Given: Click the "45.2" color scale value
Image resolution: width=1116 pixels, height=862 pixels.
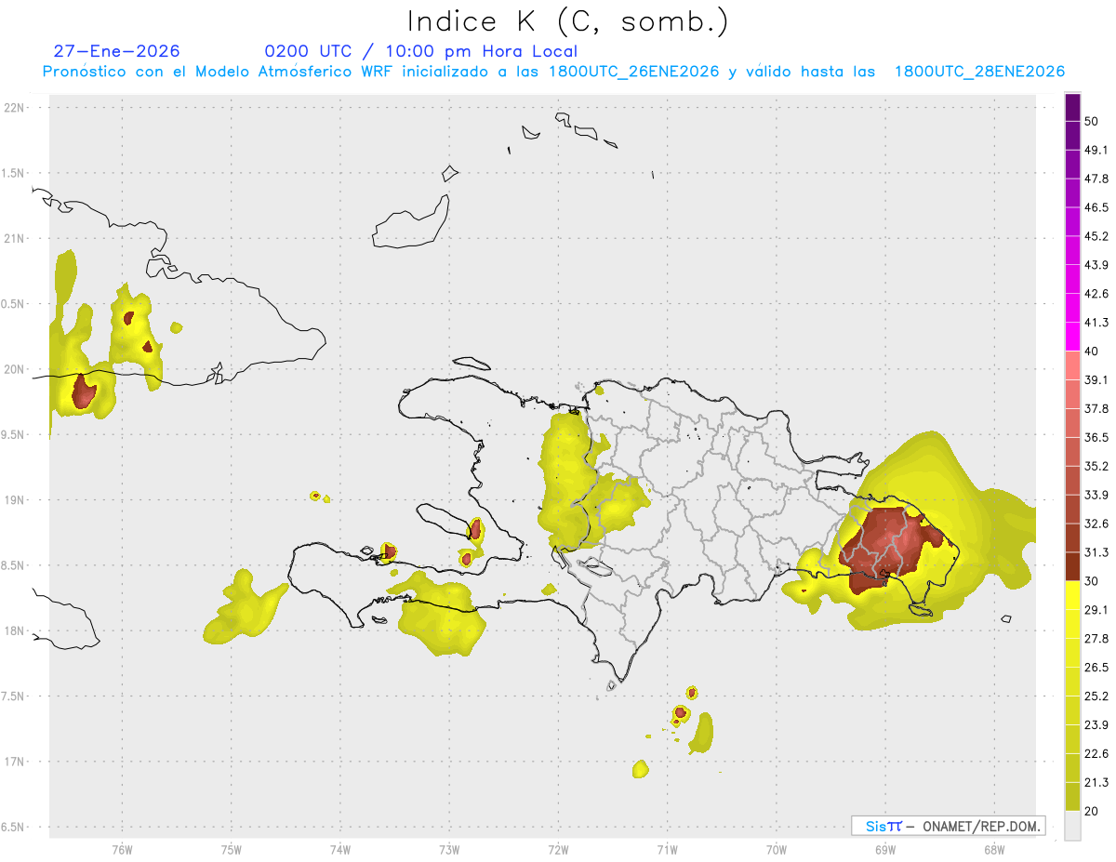Looking at the screenshot, I should coord(1096,236).
